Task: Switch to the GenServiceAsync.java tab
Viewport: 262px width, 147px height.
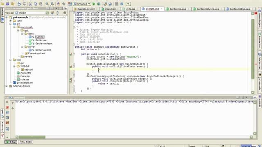Action: 208,9
